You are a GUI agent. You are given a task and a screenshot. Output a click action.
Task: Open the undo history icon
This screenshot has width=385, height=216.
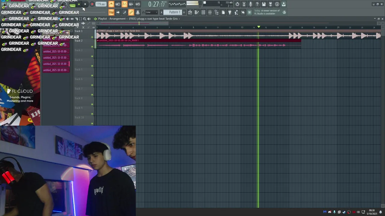237,4
